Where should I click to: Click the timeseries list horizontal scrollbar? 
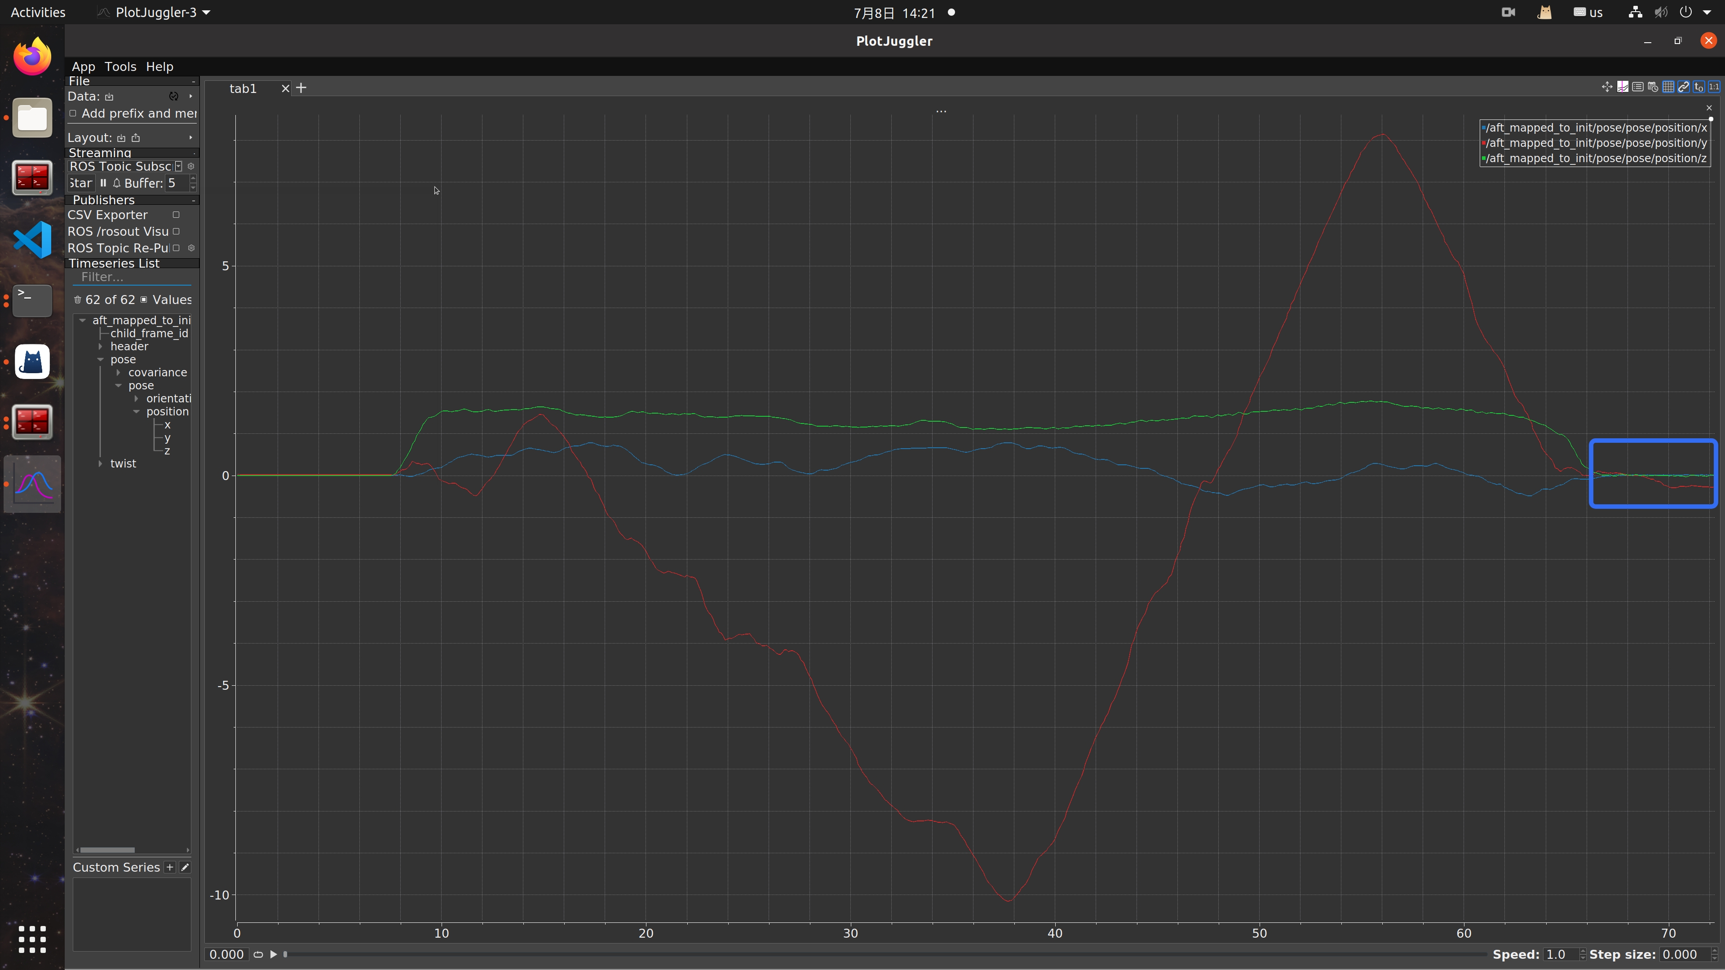pyautogui.click(x=107, y=850)
